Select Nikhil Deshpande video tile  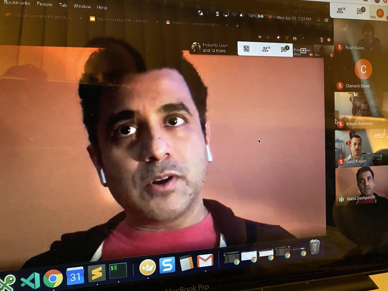361,186
